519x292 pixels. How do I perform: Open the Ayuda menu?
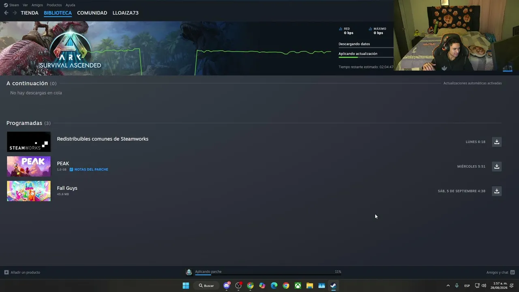pos(70,5)
